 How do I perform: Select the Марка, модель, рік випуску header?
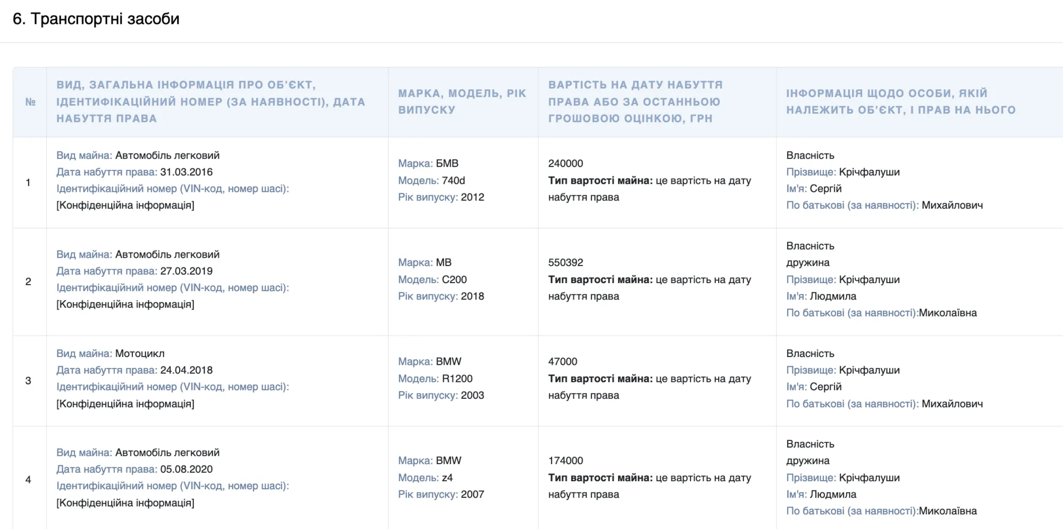coord(462,101)
